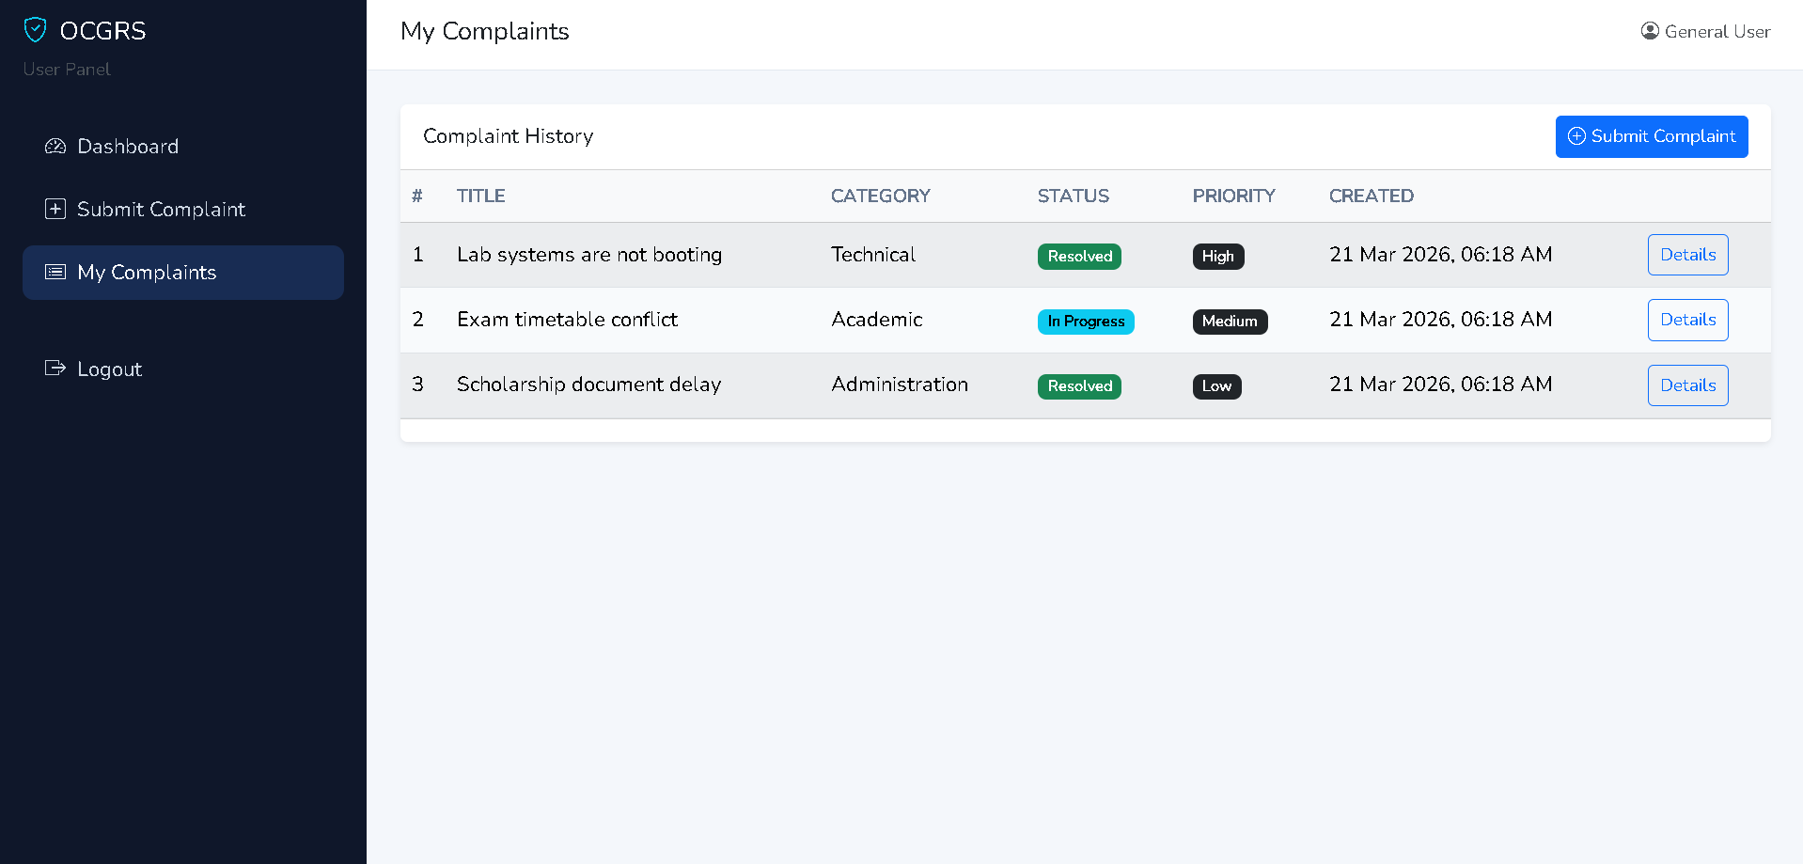1803x864 pixels.
Task: Click the In Progress status badge
Action: 1086,322
